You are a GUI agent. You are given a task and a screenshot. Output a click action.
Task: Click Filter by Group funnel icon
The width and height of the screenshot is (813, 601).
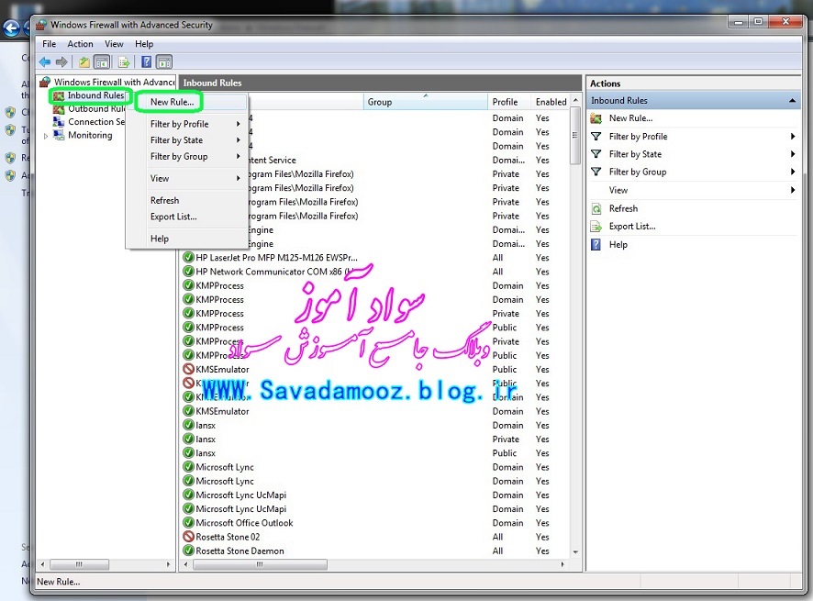point(596,172)
